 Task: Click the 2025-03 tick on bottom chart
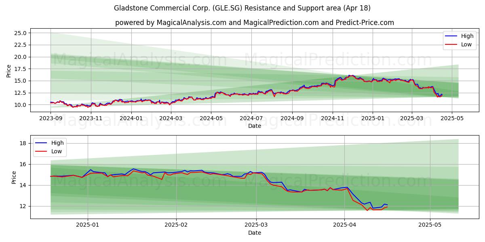tap(257, 225)
